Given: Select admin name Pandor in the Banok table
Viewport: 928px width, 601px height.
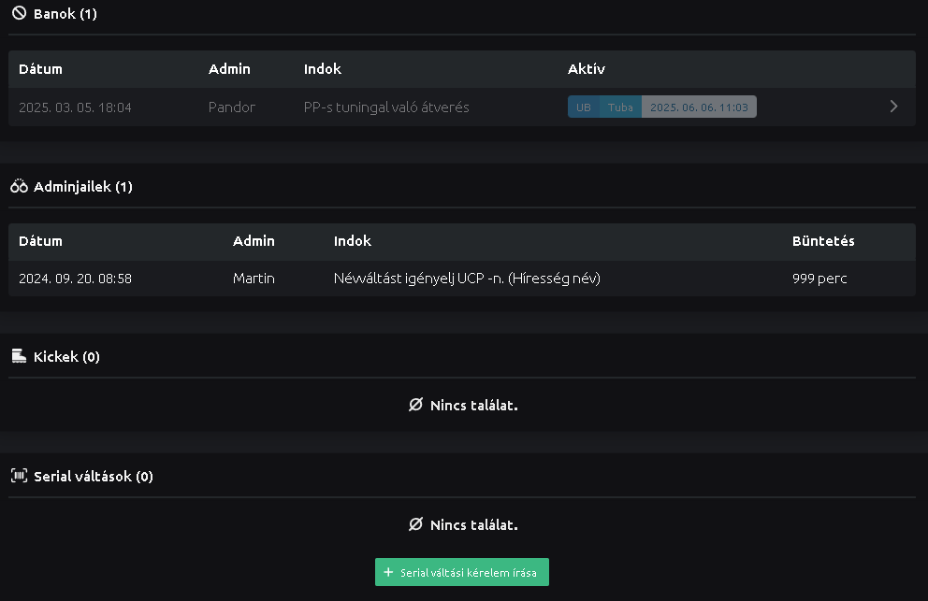Looking at the screenshot, I should click(232, 107).
